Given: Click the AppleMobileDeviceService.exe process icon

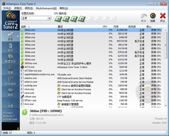Looking at the screenshot, I should tap(22, 74).
